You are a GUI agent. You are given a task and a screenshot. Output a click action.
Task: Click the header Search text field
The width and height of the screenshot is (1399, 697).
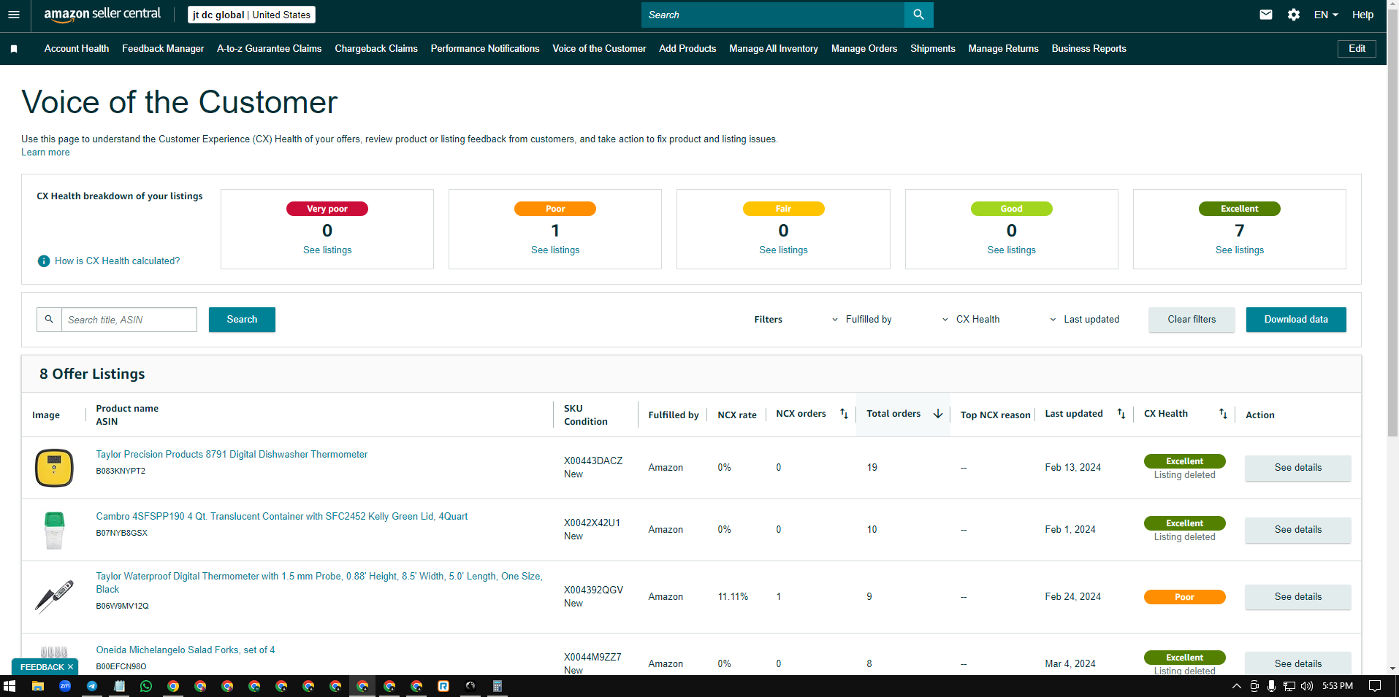(x=773, y=15)
